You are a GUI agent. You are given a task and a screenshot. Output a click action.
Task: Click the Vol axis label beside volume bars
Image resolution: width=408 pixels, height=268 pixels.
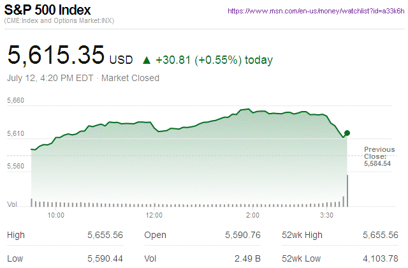coord(11,204)
